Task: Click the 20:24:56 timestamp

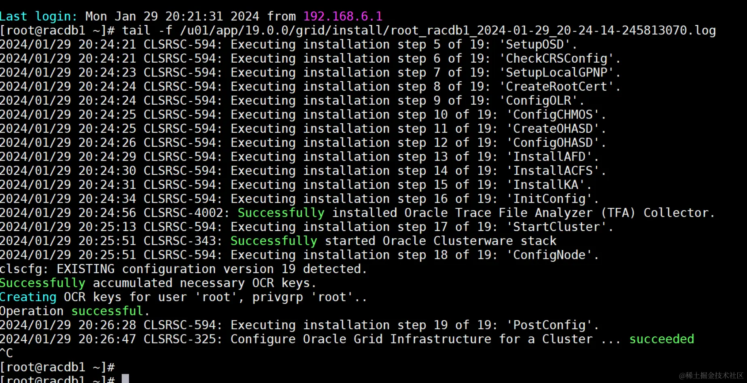Action: [x=107, y=213]
